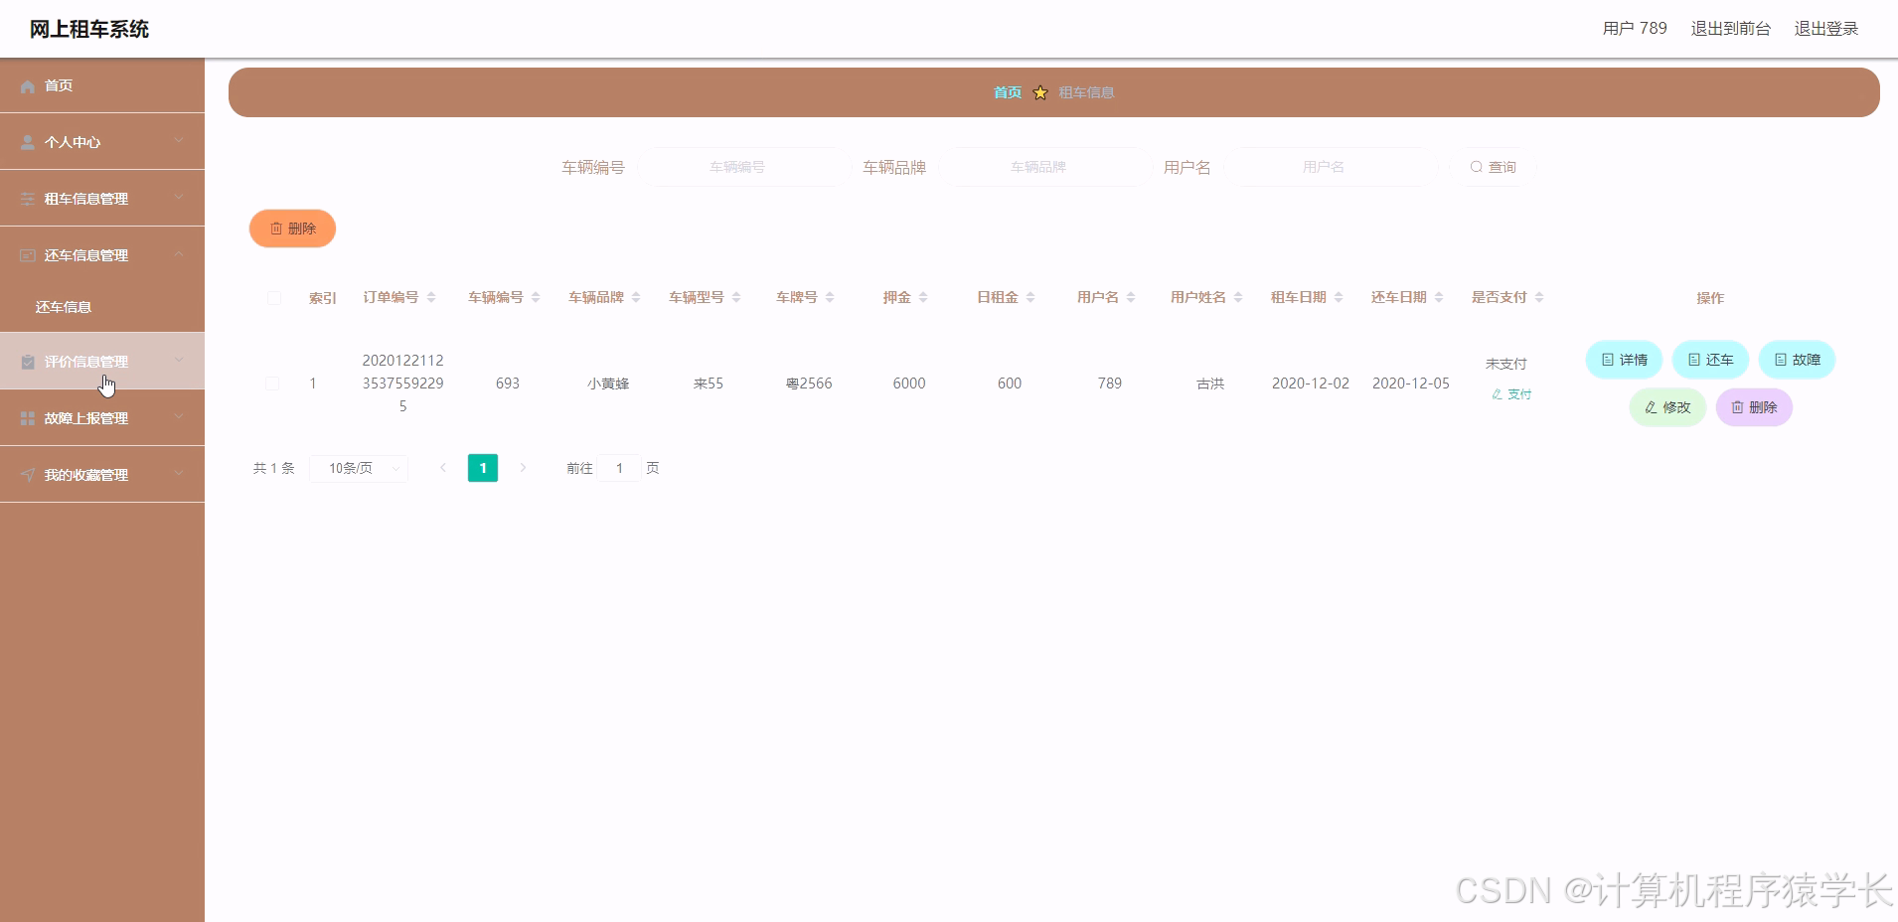Viewport: 1898px width, 922px height.
Task: Open 首页 in the sidebar
Action: tap(102, 85)
